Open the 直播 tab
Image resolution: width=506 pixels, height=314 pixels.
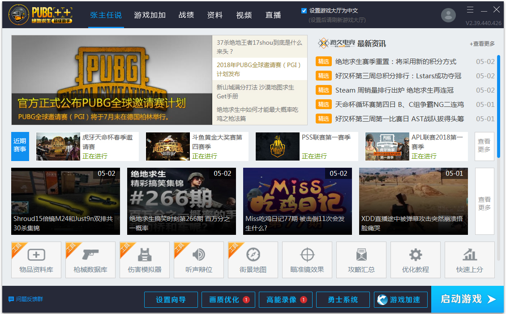(273, 15)
